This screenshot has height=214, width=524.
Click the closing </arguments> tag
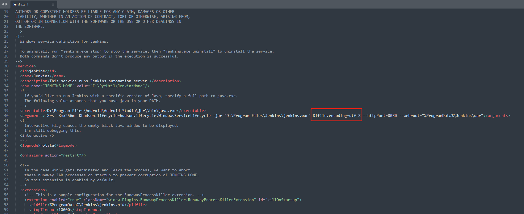click(x=497, y=116)
